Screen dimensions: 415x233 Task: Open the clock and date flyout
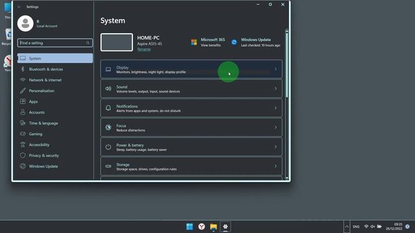click(394, 227)
